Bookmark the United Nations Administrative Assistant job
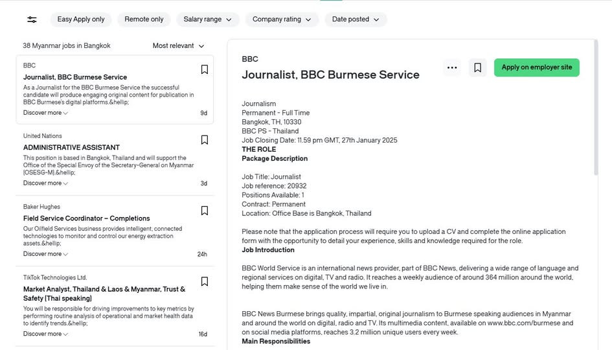Viewport: 612px width, 350px height. 204,140
